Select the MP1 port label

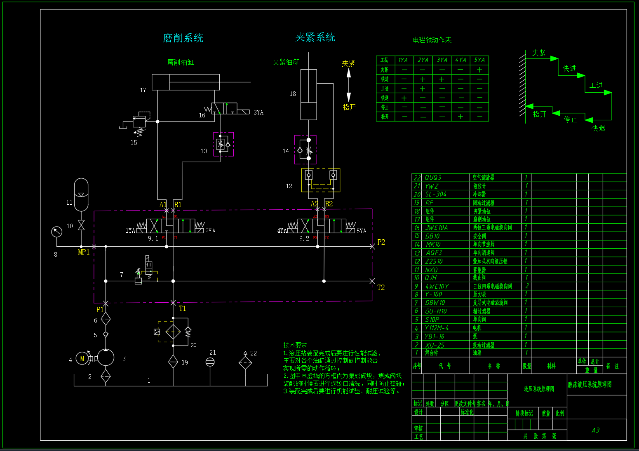point(84,252)
